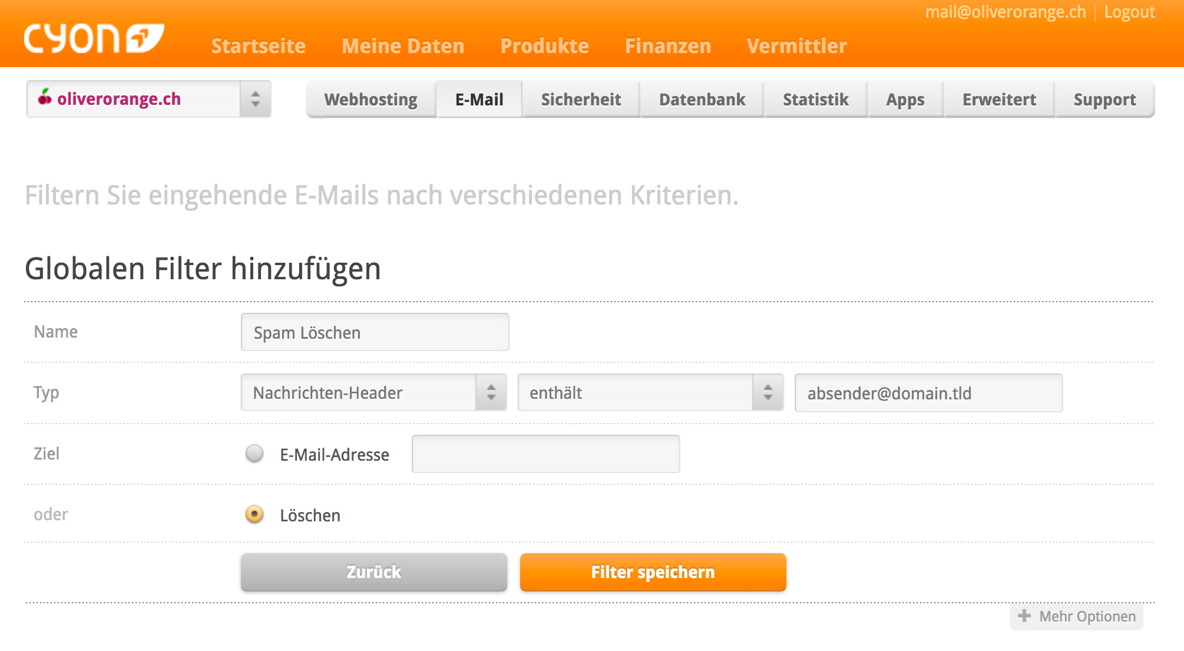The image size is (1184, 651).
Task: Switch to the Support tab
Action: pyautogui.click(x=1104, y=100)
